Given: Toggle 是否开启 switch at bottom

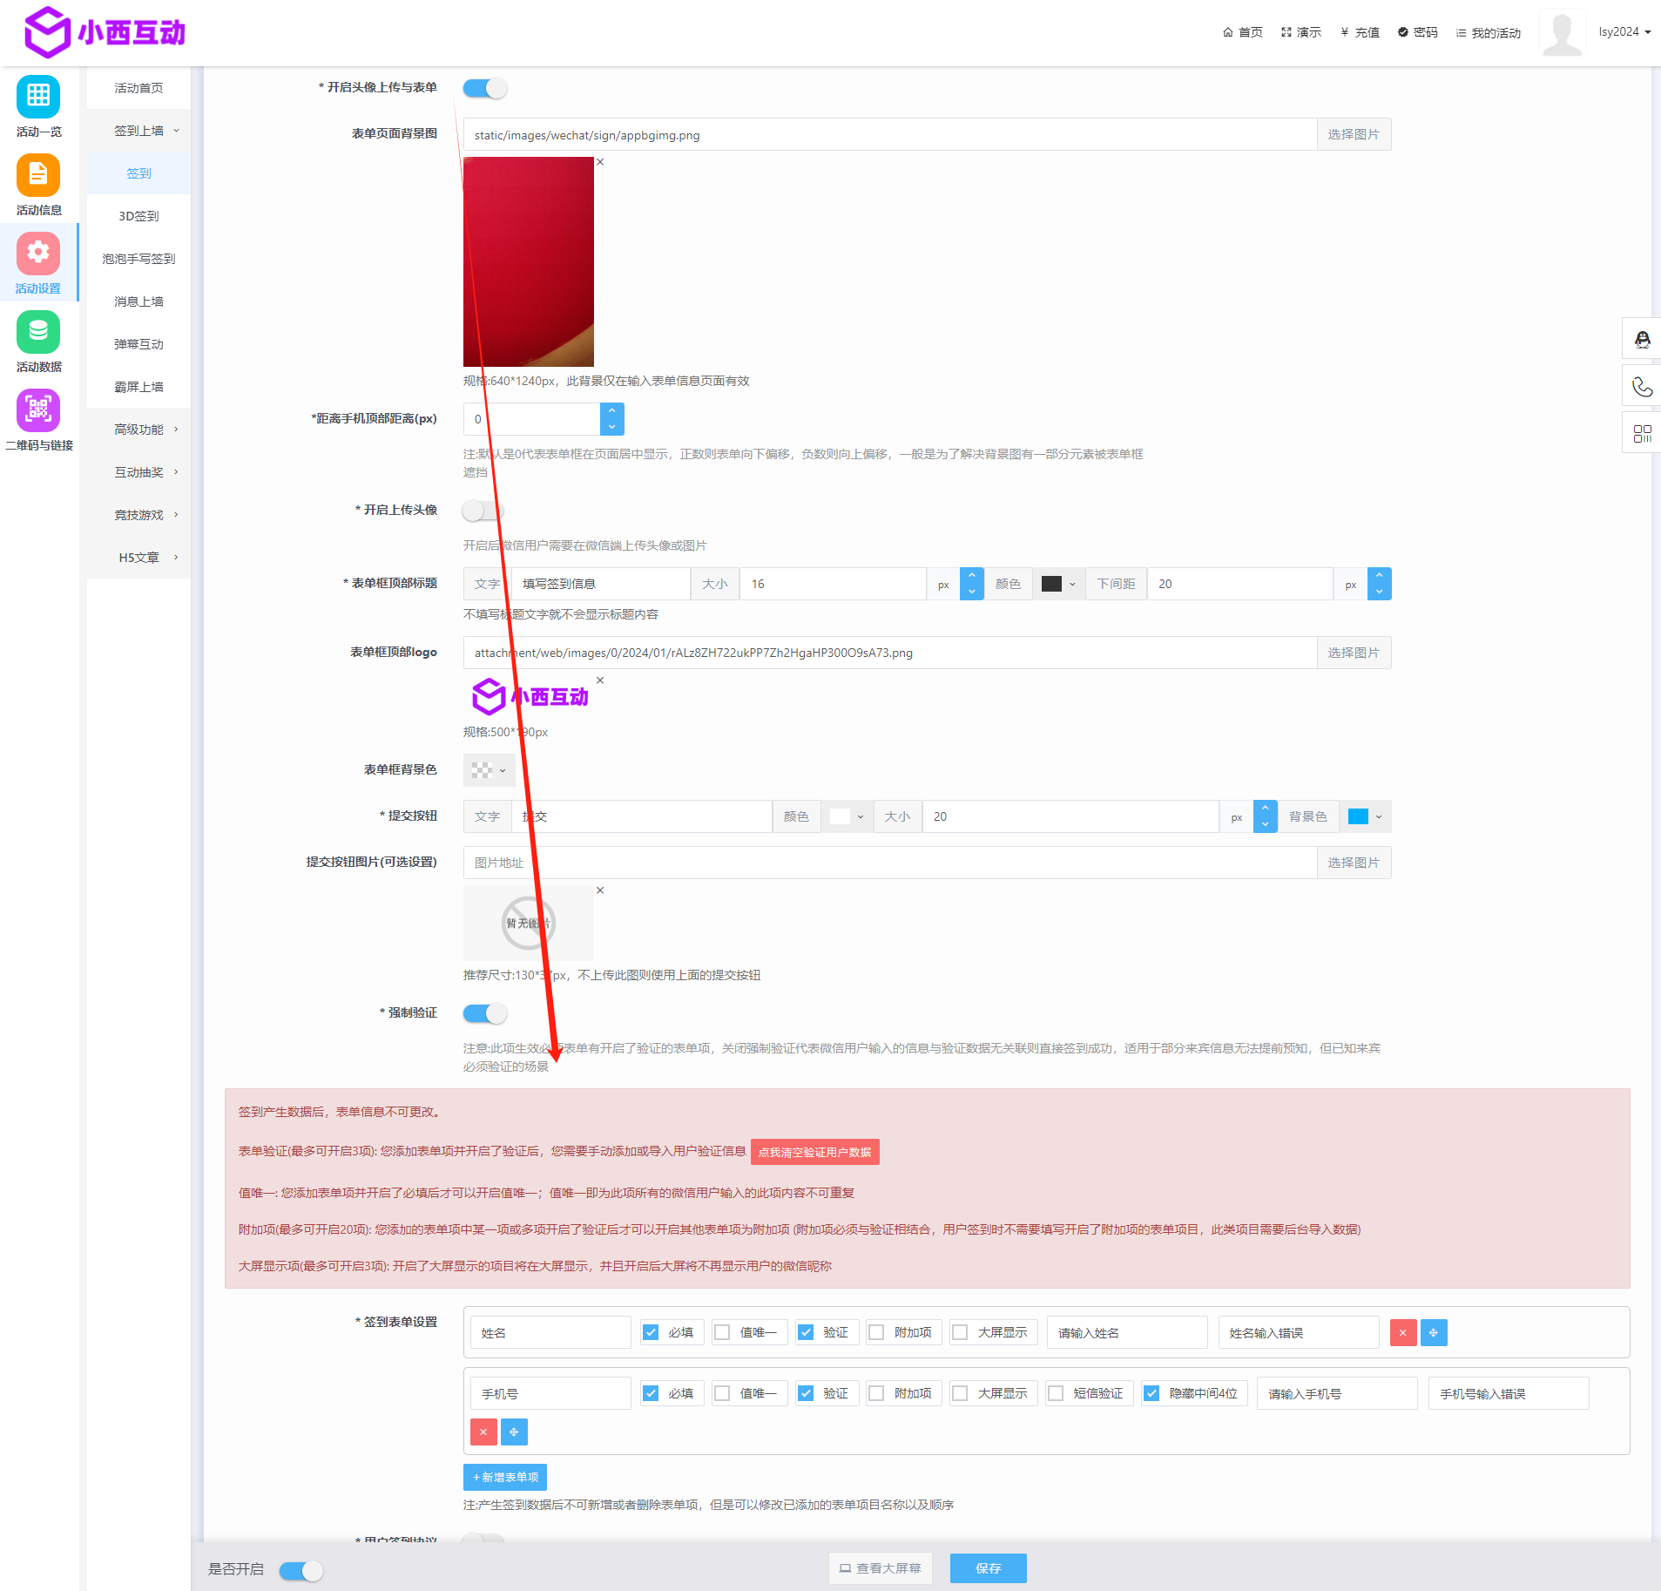Looking at the screenshot, I should coord(301,1570).
